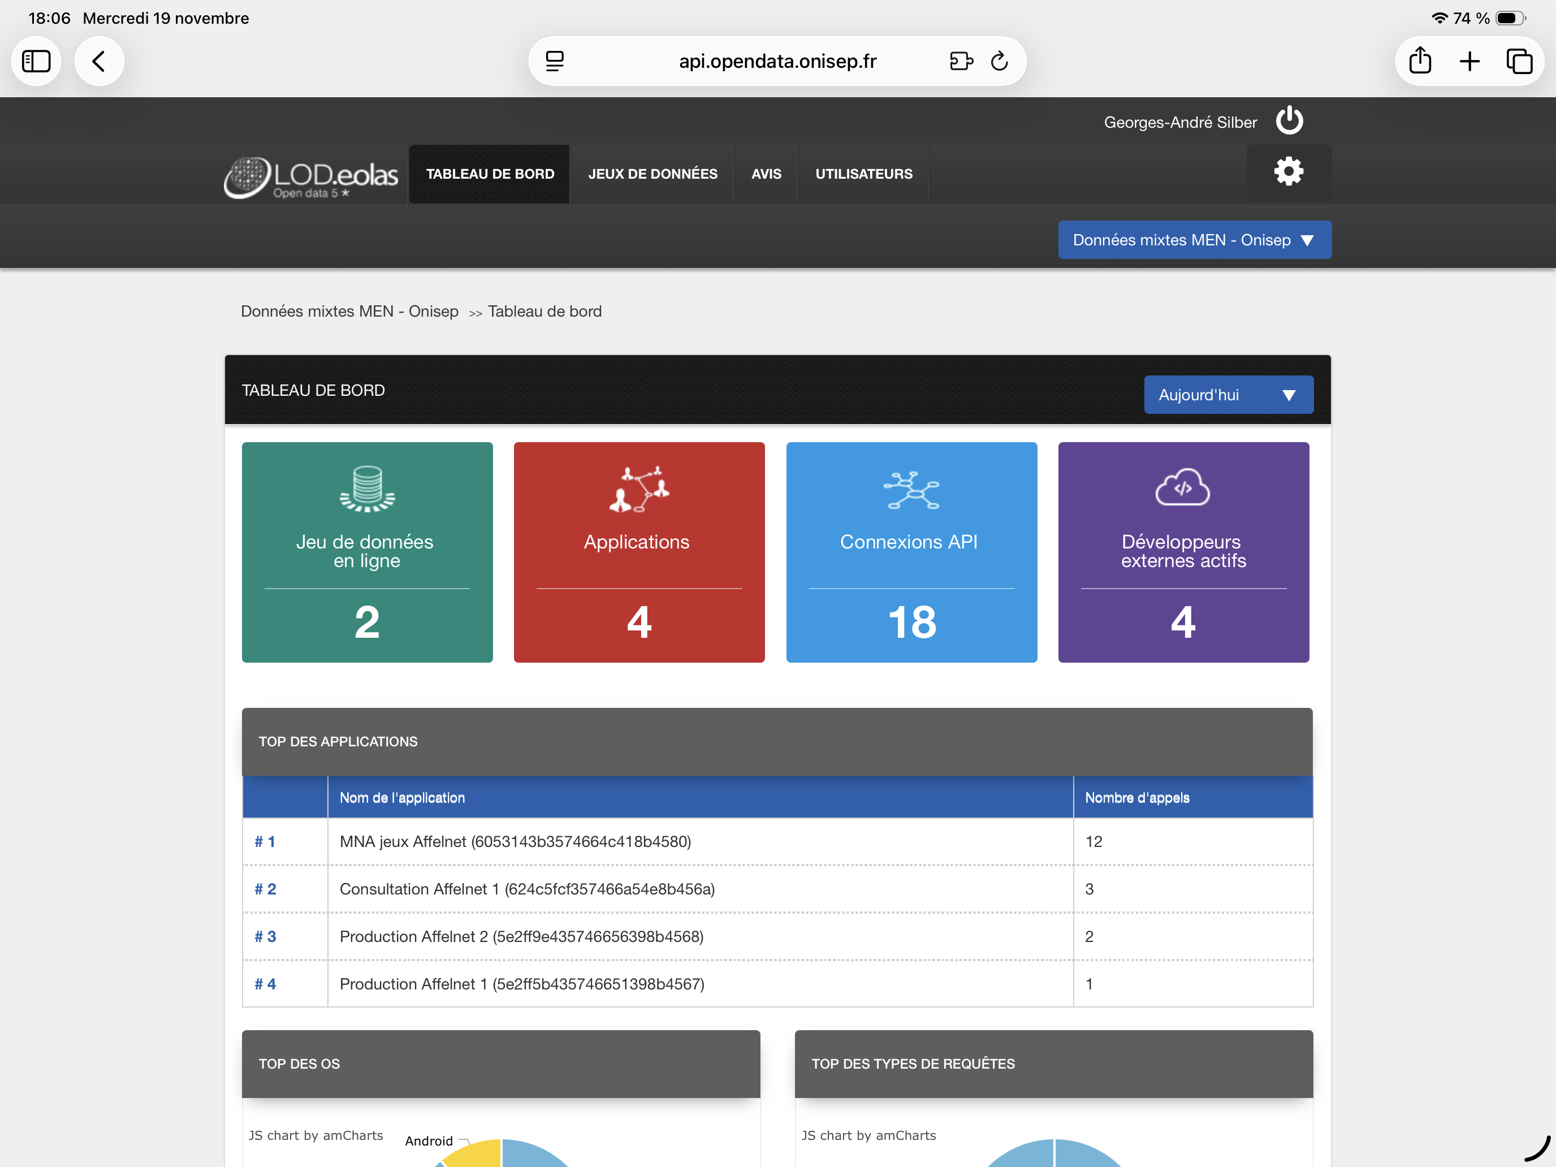Open the Utilisateurs menu item
Screen dimensions: 1556x1167
pos(863,174)
